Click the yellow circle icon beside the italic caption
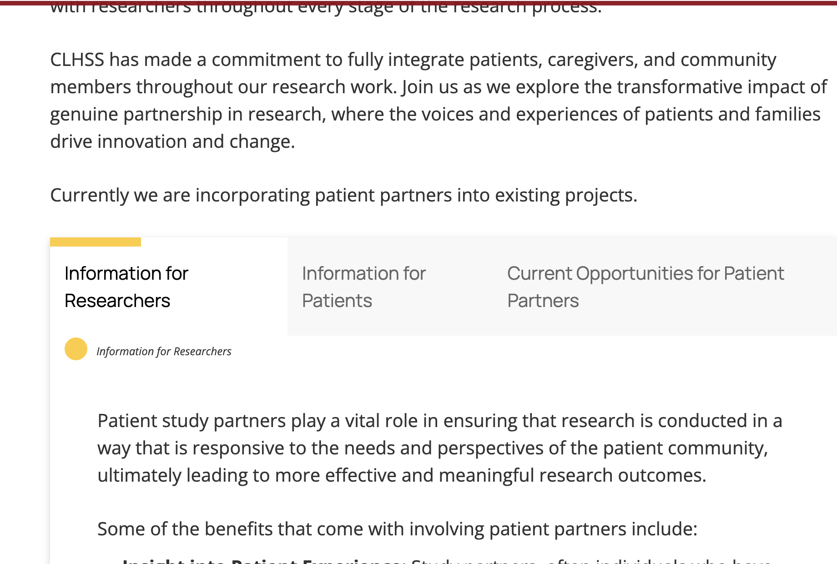The width and height of the screenshot is (837, 564). (76, 349)
